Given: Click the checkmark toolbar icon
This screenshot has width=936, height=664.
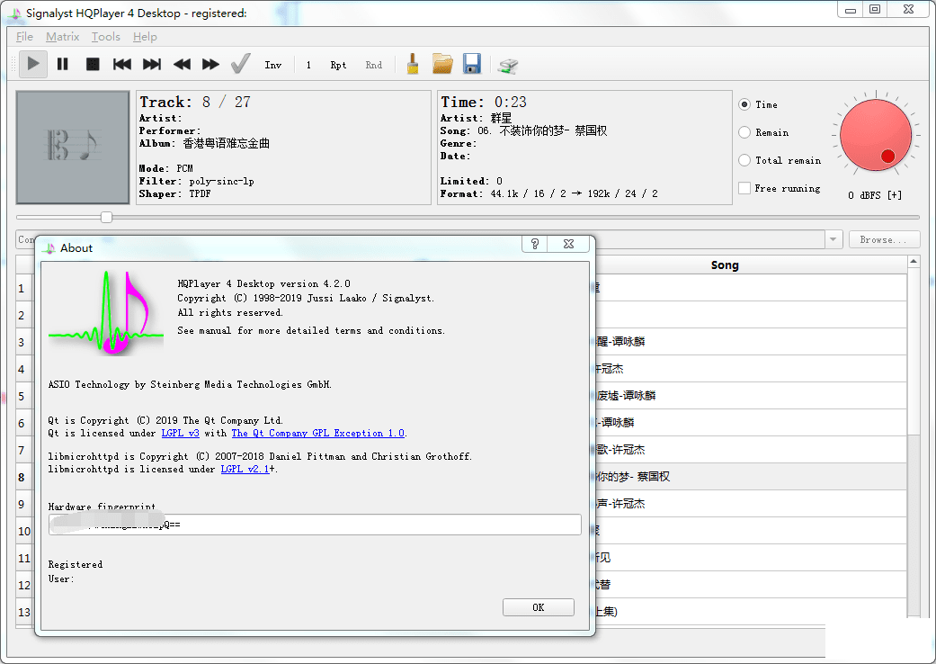Looking at the screenshot, I should pos(241,64).
